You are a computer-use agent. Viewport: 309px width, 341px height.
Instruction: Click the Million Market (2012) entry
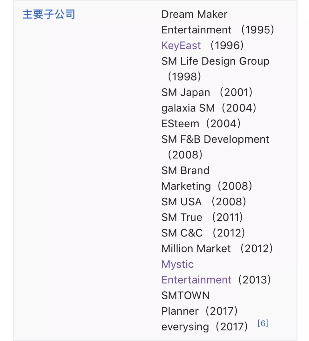click(x=217, y=248)
